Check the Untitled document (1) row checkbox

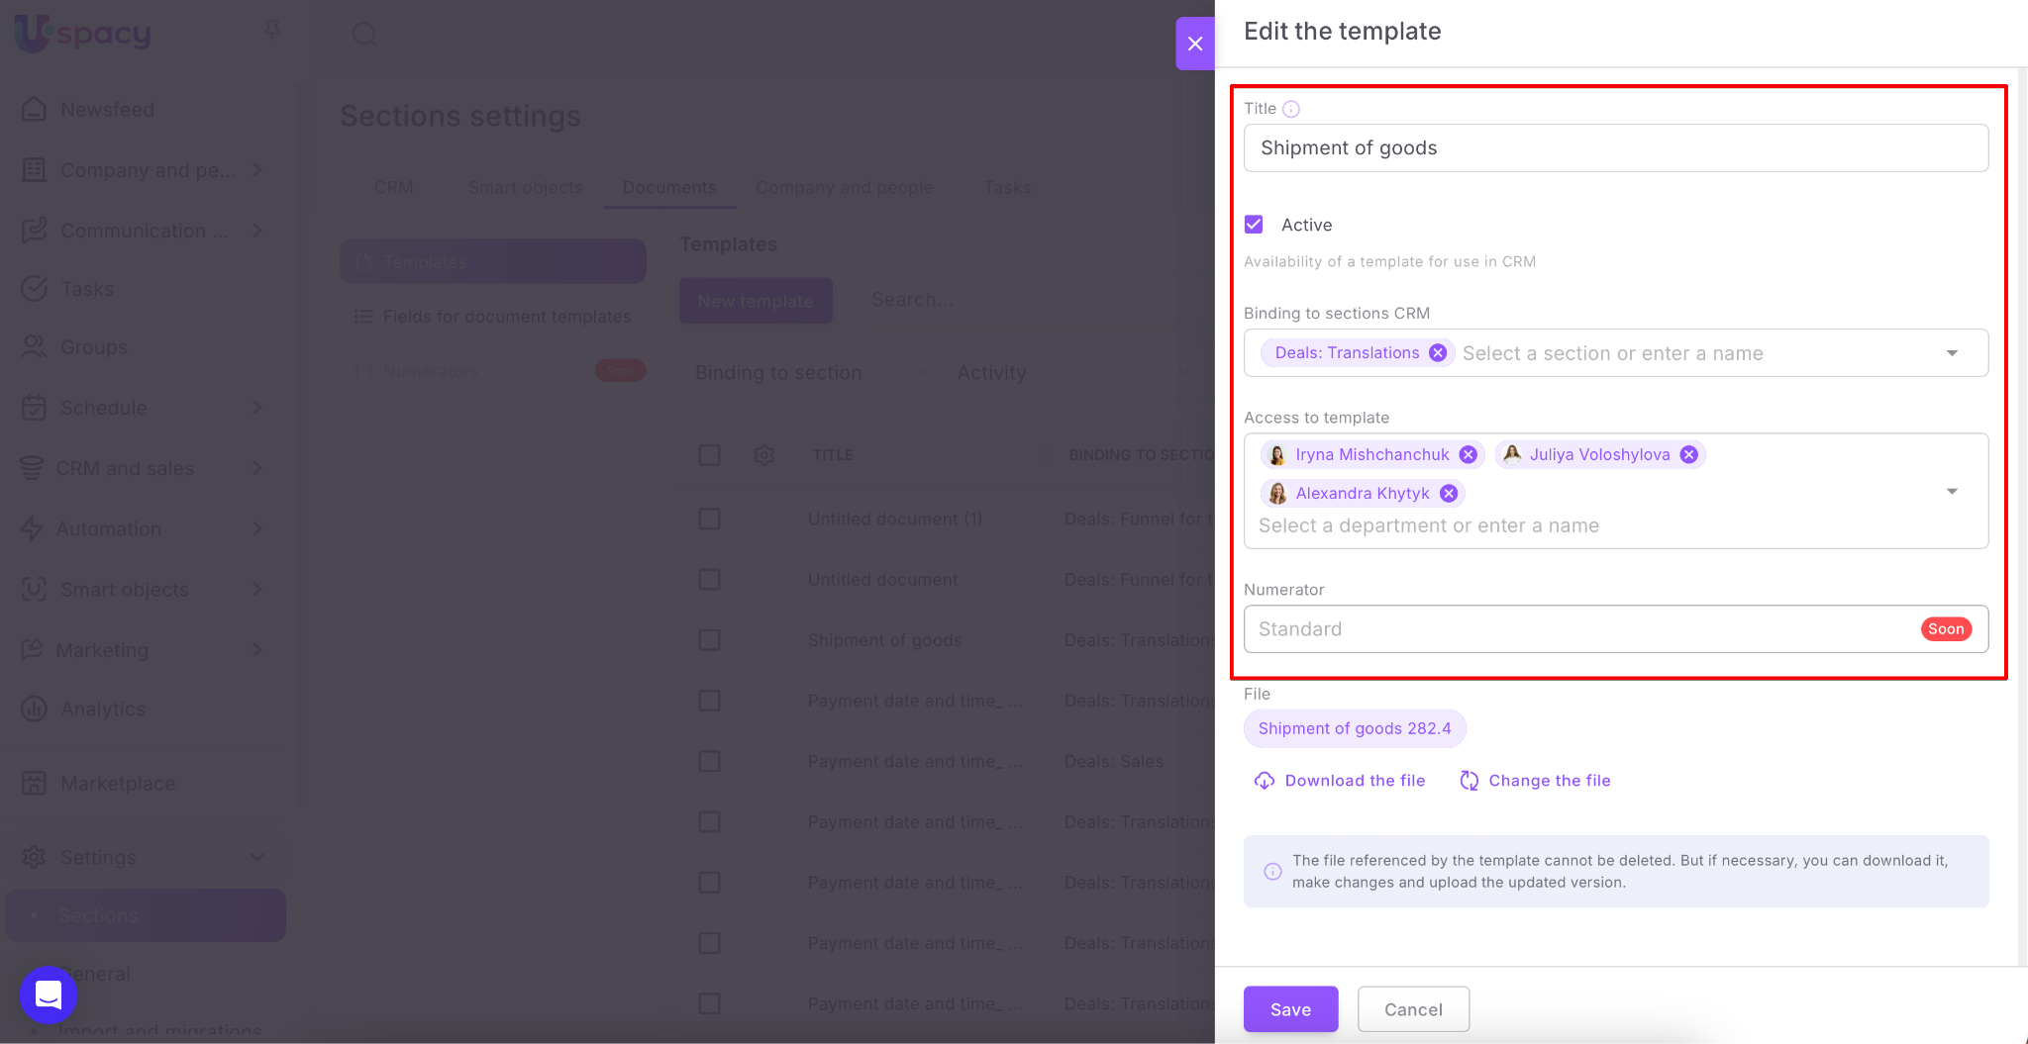pyautogui.click(x=709, y=519)
